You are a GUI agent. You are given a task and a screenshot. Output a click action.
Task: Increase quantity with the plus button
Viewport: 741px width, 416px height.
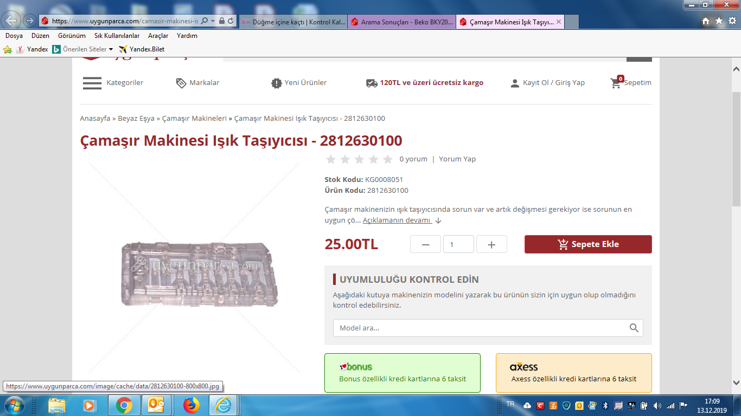491,244
